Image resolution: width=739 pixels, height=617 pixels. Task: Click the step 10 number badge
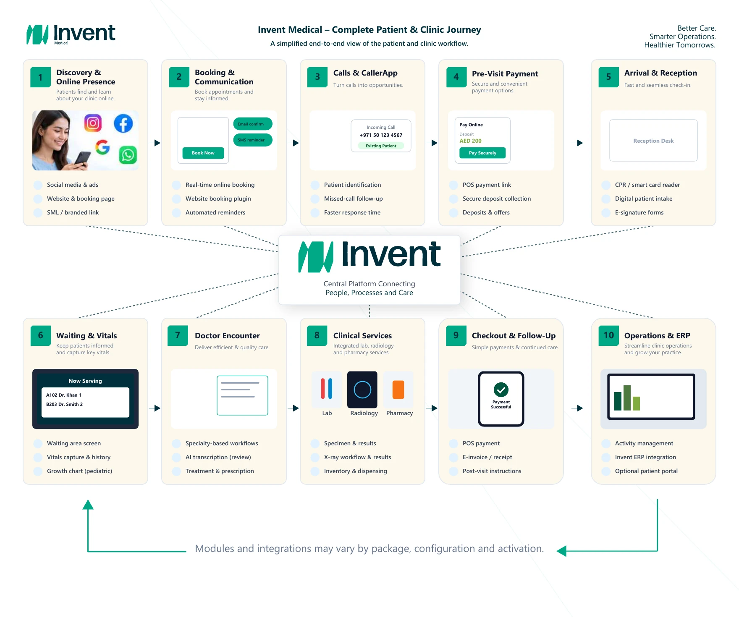pos(609,336)
